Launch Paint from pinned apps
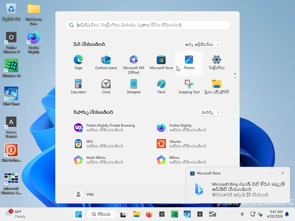 click(161, 87)
